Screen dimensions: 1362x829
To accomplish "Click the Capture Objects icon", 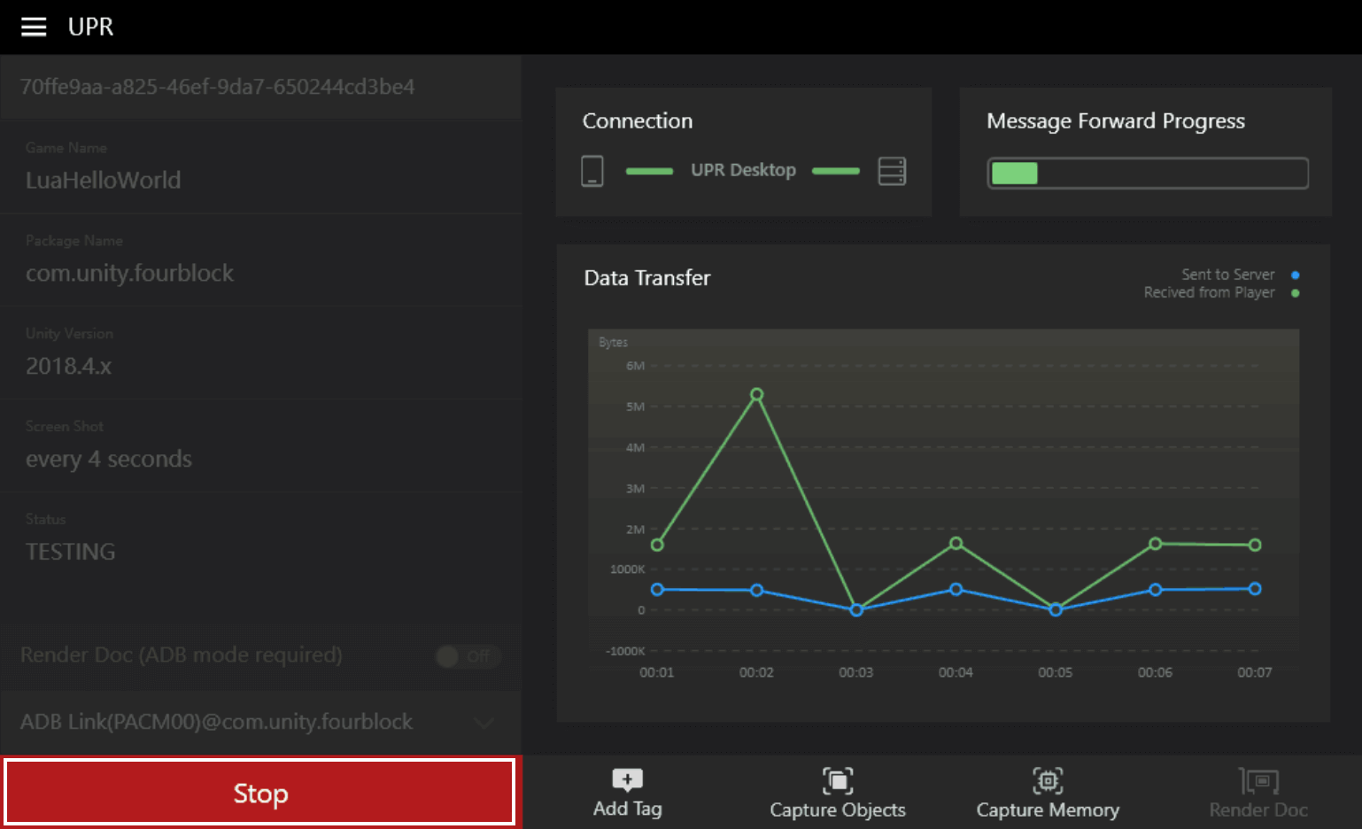I will click(x=838, y=780).
